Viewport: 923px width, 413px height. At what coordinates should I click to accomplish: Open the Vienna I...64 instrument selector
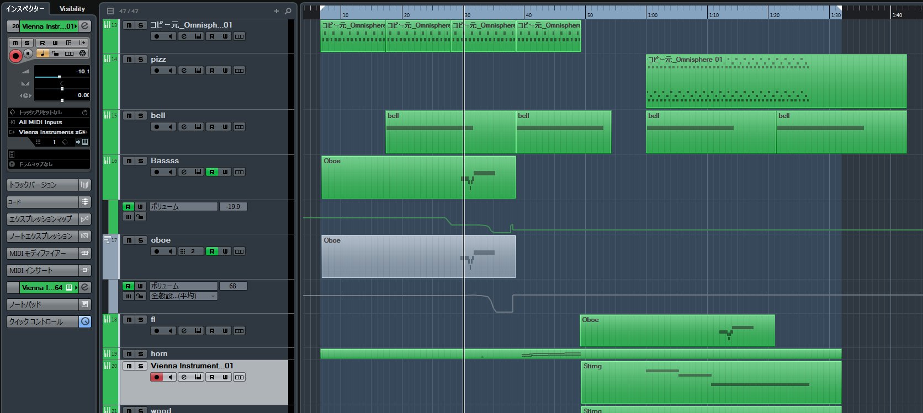pos(49,287)
